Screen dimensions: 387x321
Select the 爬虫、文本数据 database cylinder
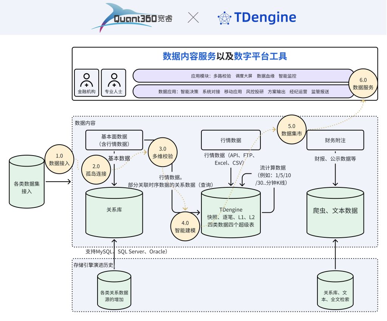point(336,212)
